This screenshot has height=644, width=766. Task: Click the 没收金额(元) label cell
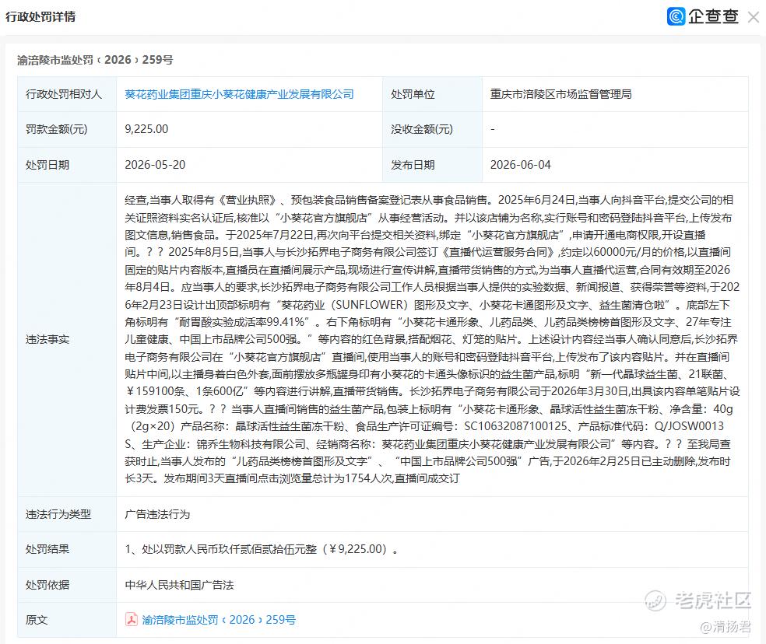coord(432,129)
